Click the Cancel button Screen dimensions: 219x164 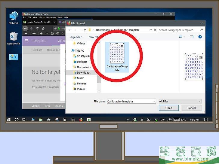pyautogui.click(x=192, y=108)
